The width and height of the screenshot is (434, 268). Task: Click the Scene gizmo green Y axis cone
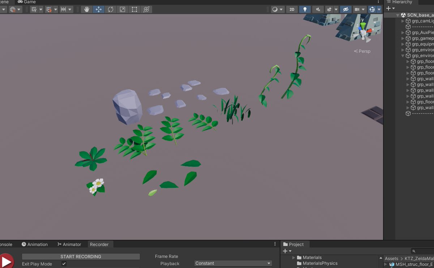pyautogui.click(x=363, y=26)
